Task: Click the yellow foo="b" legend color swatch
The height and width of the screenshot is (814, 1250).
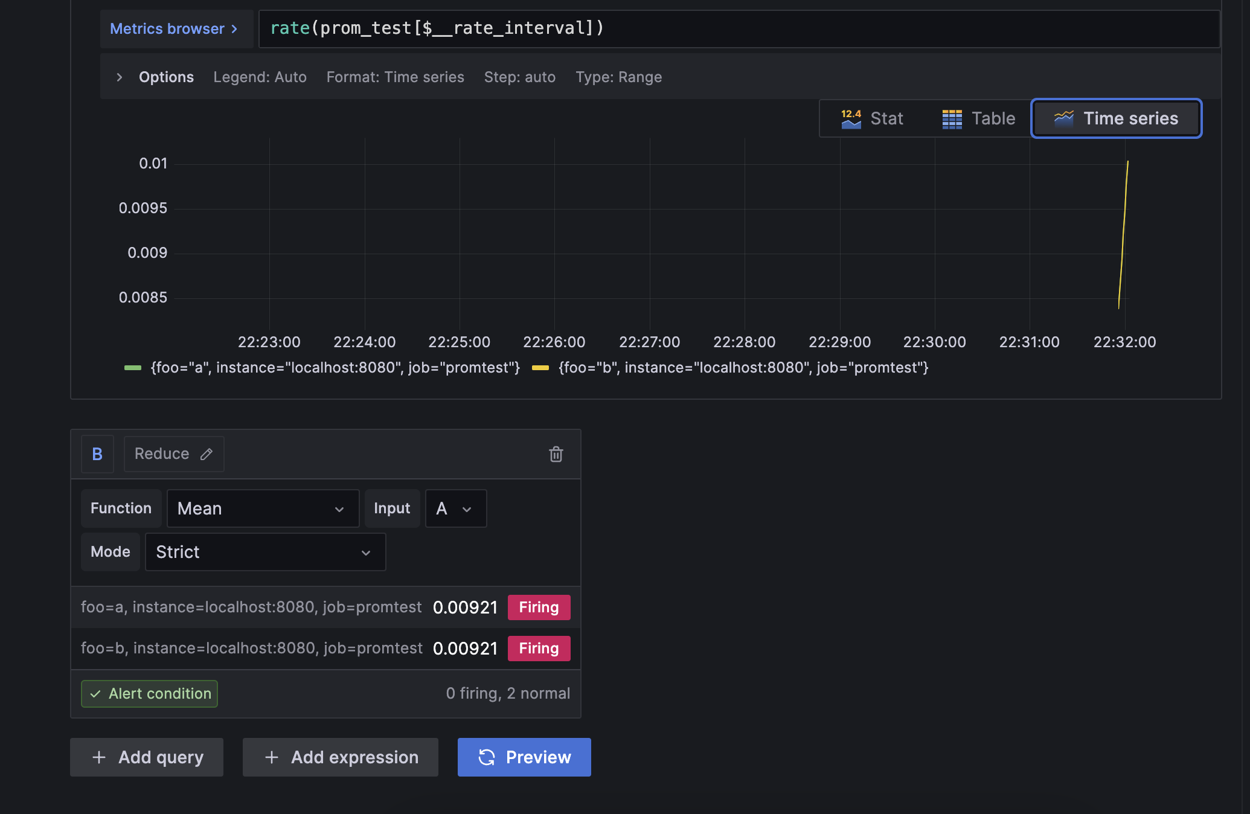Action: click(540, 368)
